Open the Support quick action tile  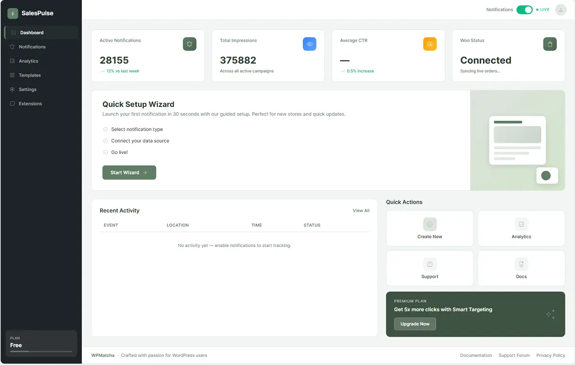pos(430,269)
